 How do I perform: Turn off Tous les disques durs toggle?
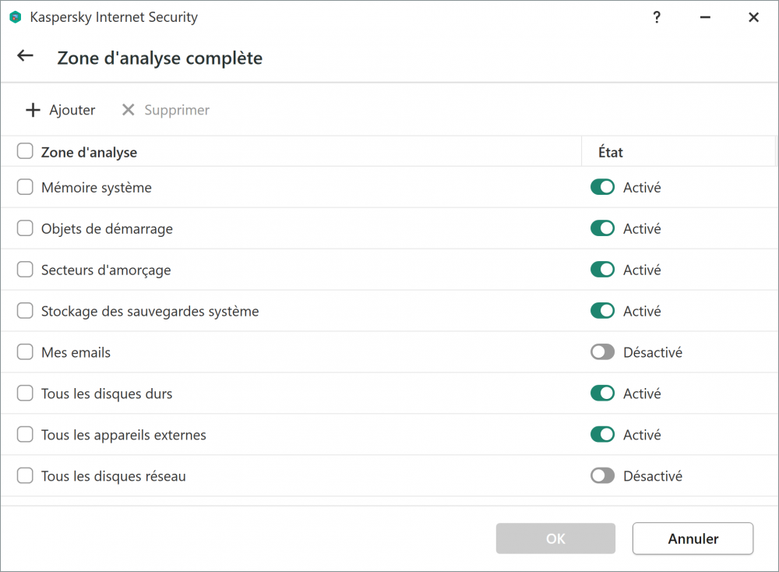602,394
